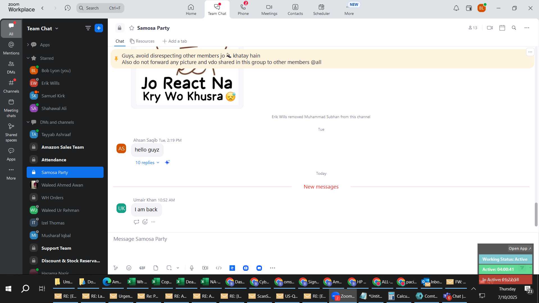
Task: Open Channels in the sidebar
Action: click(11, 86)
